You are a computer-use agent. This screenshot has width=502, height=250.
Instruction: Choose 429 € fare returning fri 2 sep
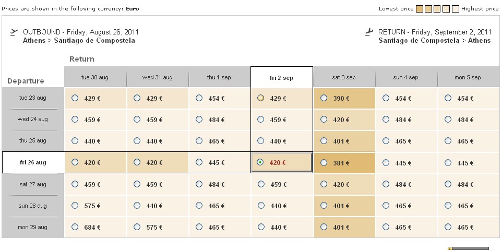coord(260,98)
